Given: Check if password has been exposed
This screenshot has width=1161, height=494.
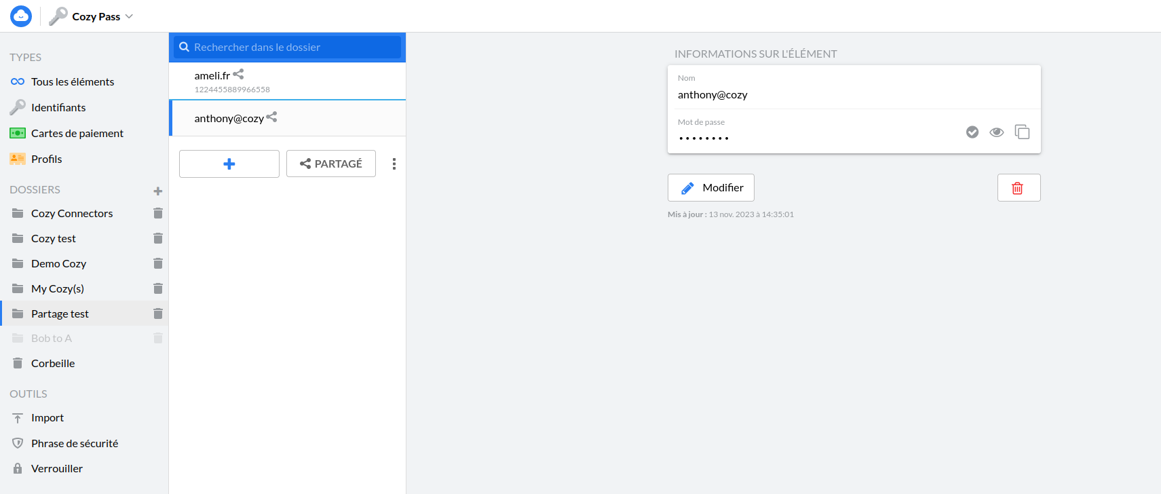Looking at the screenshot, I should pos(972,132).
